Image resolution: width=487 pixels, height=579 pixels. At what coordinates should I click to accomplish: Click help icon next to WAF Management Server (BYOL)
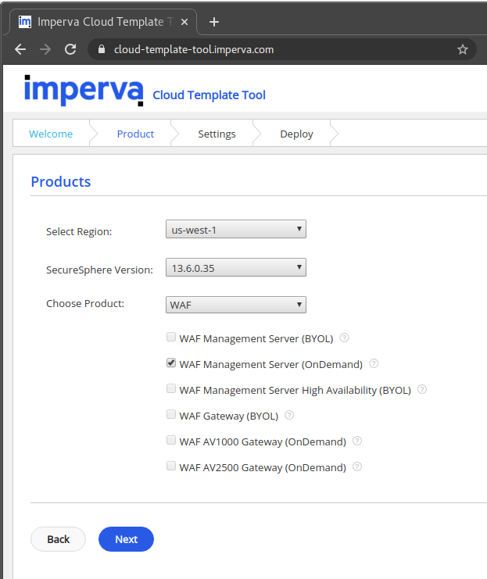344,338
